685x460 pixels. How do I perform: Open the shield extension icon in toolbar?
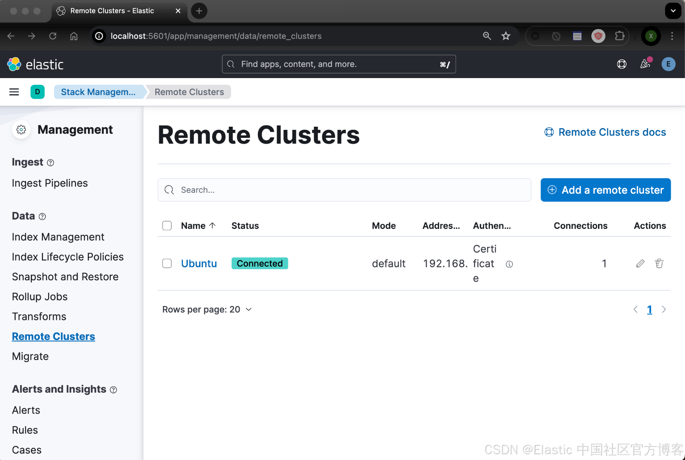598,36
